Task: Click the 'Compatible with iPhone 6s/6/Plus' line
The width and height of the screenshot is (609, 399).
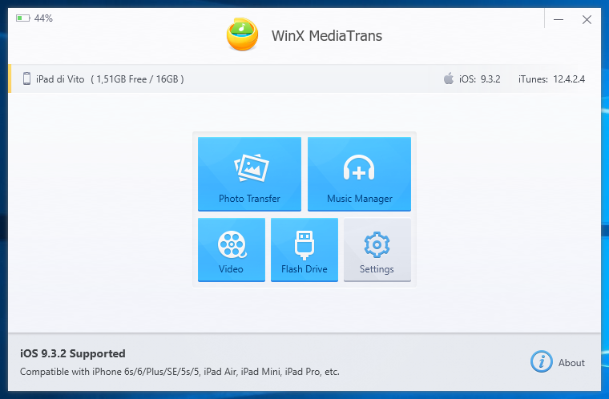Action: 179,372
